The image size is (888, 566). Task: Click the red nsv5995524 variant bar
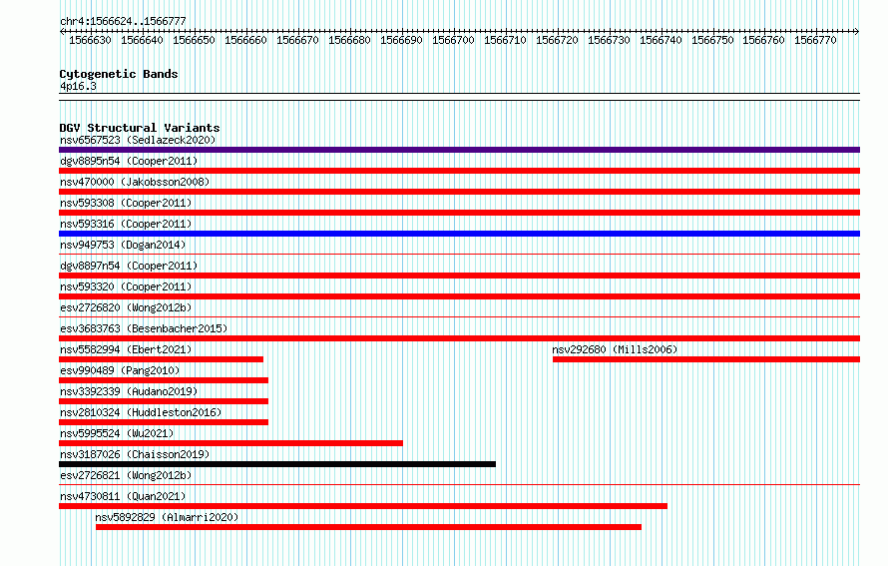tap(231, 443)
